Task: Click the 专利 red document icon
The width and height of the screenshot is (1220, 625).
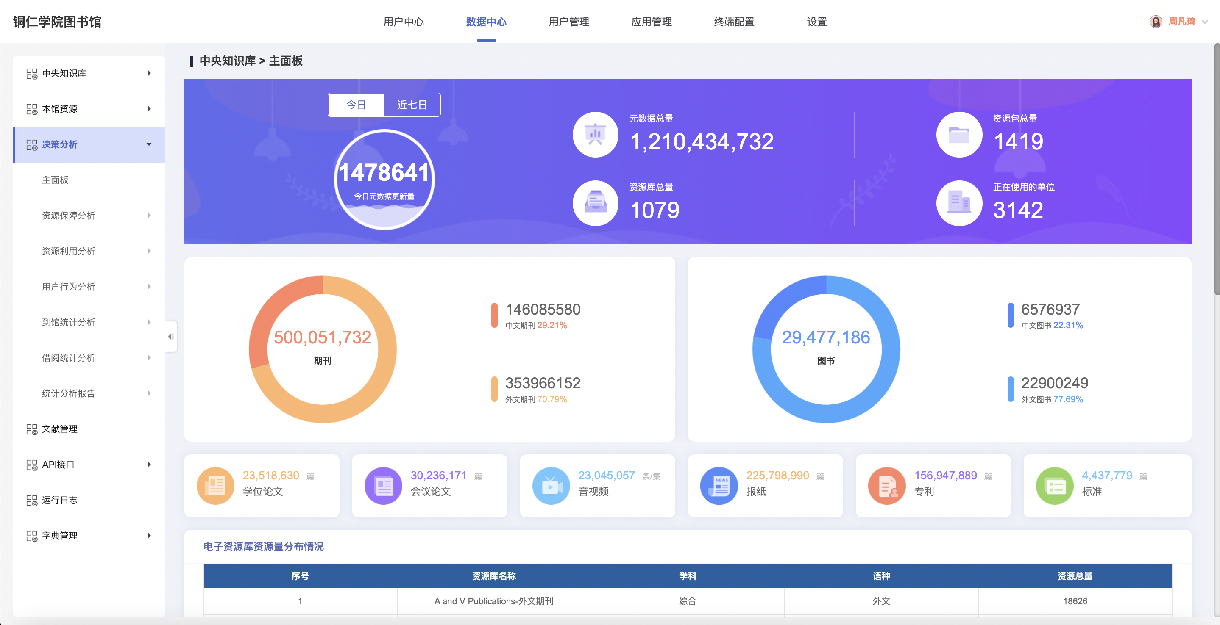Action: coord(886,485)
